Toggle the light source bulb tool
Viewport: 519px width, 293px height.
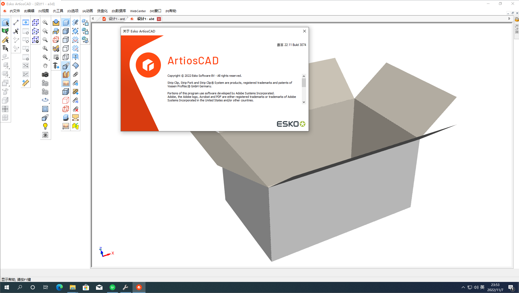click(45, 126)
